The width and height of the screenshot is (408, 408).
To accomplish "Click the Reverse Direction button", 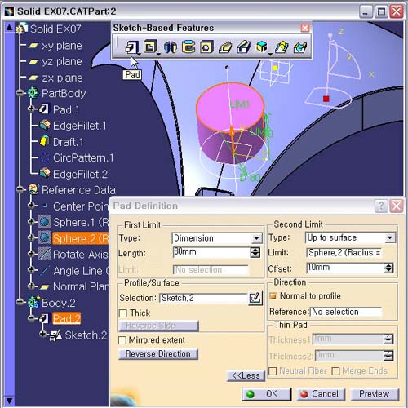I will tap(158, 354).
